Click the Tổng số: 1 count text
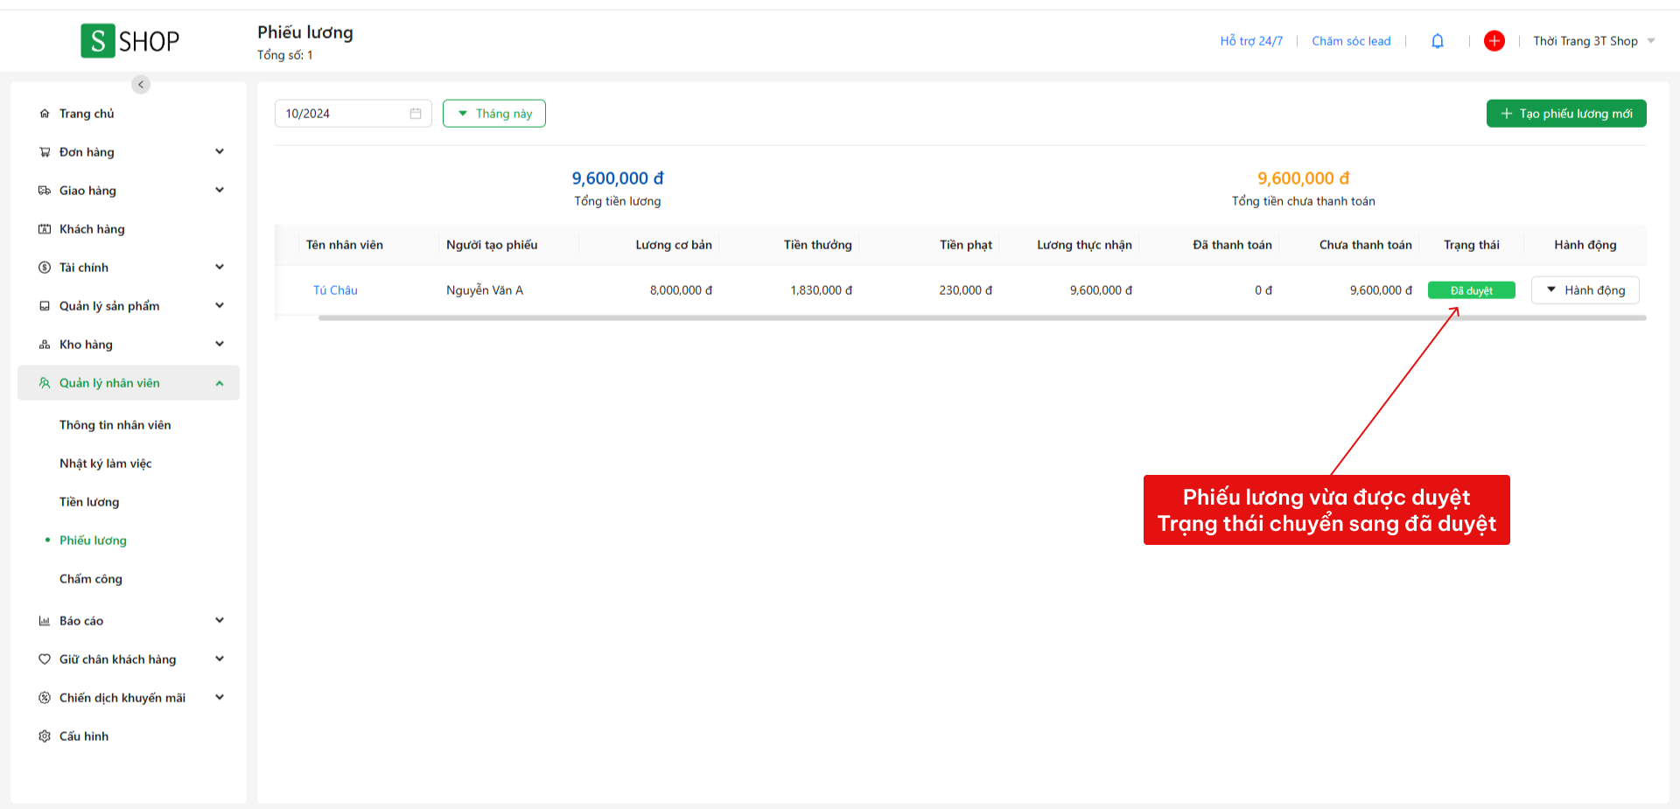 pos(285,55)
